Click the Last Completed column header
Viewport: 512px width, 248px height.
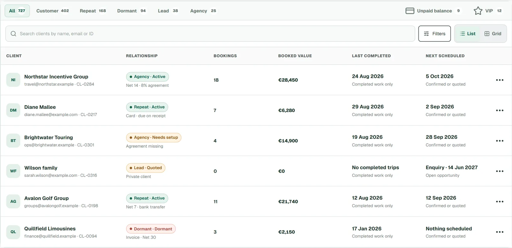pos(371,56)
